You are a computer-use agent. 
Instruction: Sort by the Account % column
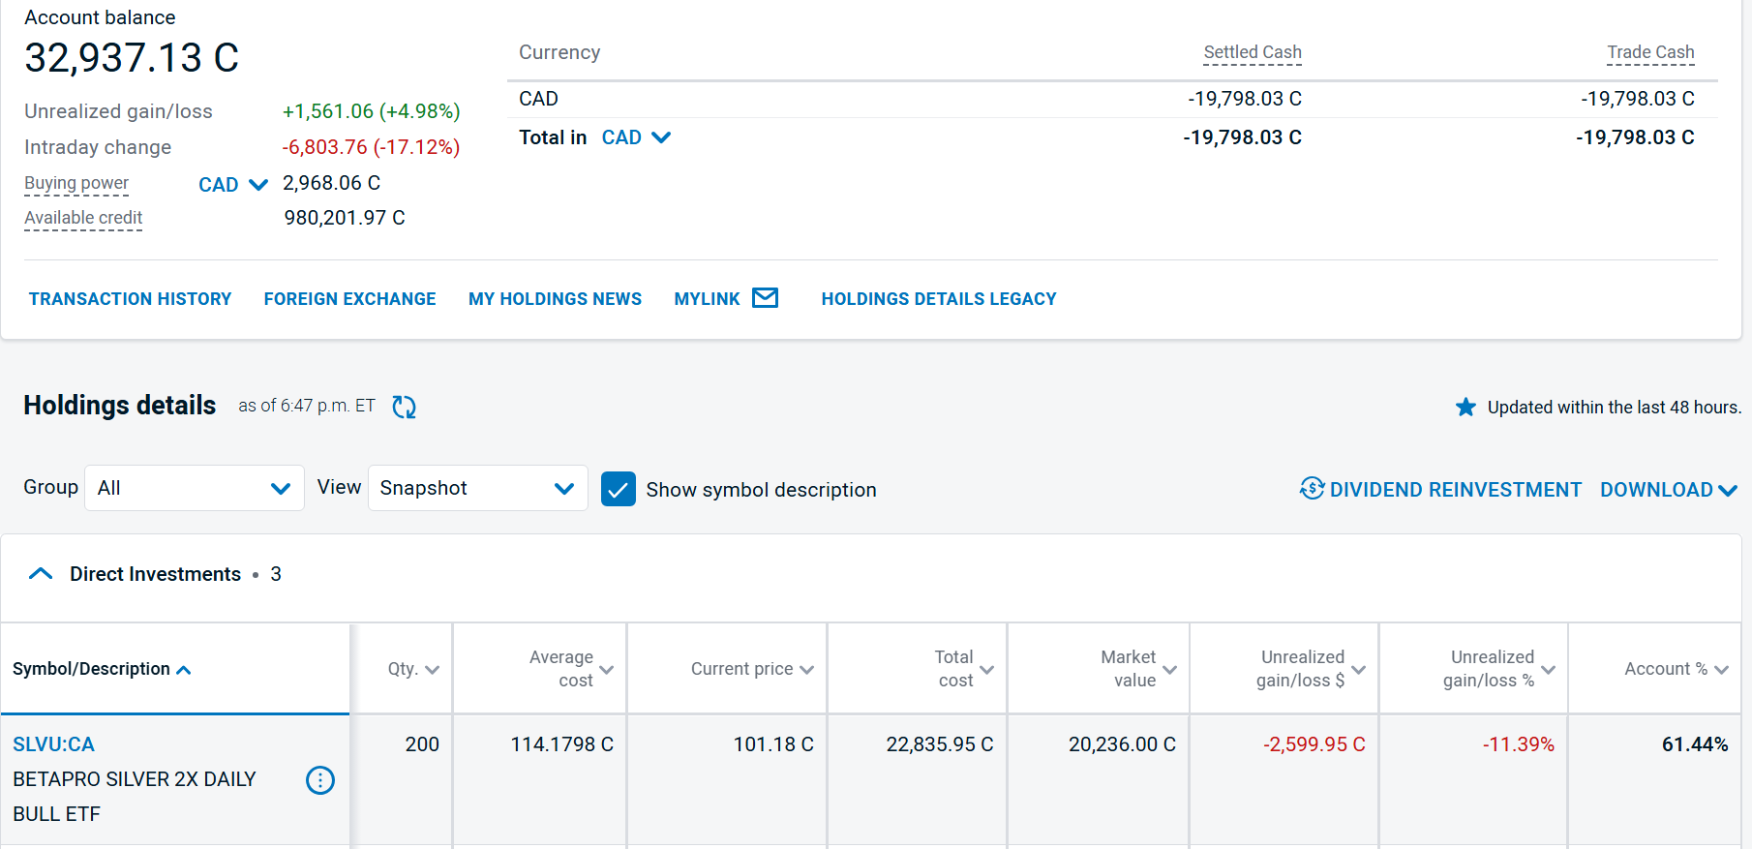1676,669
